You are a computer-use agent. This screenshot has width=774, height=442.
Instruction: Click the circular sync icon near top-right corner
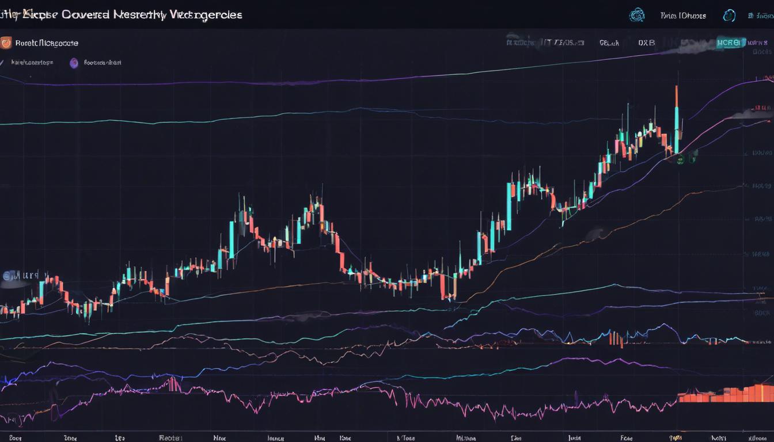[x=729, y=16]
